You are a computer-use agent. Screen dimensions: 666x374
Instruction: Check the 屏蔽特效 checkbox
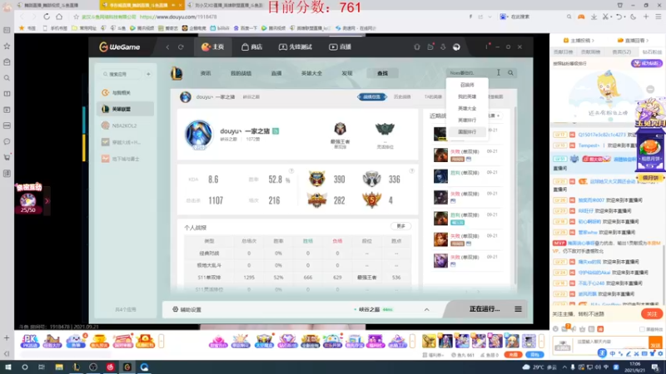point(642,329)
